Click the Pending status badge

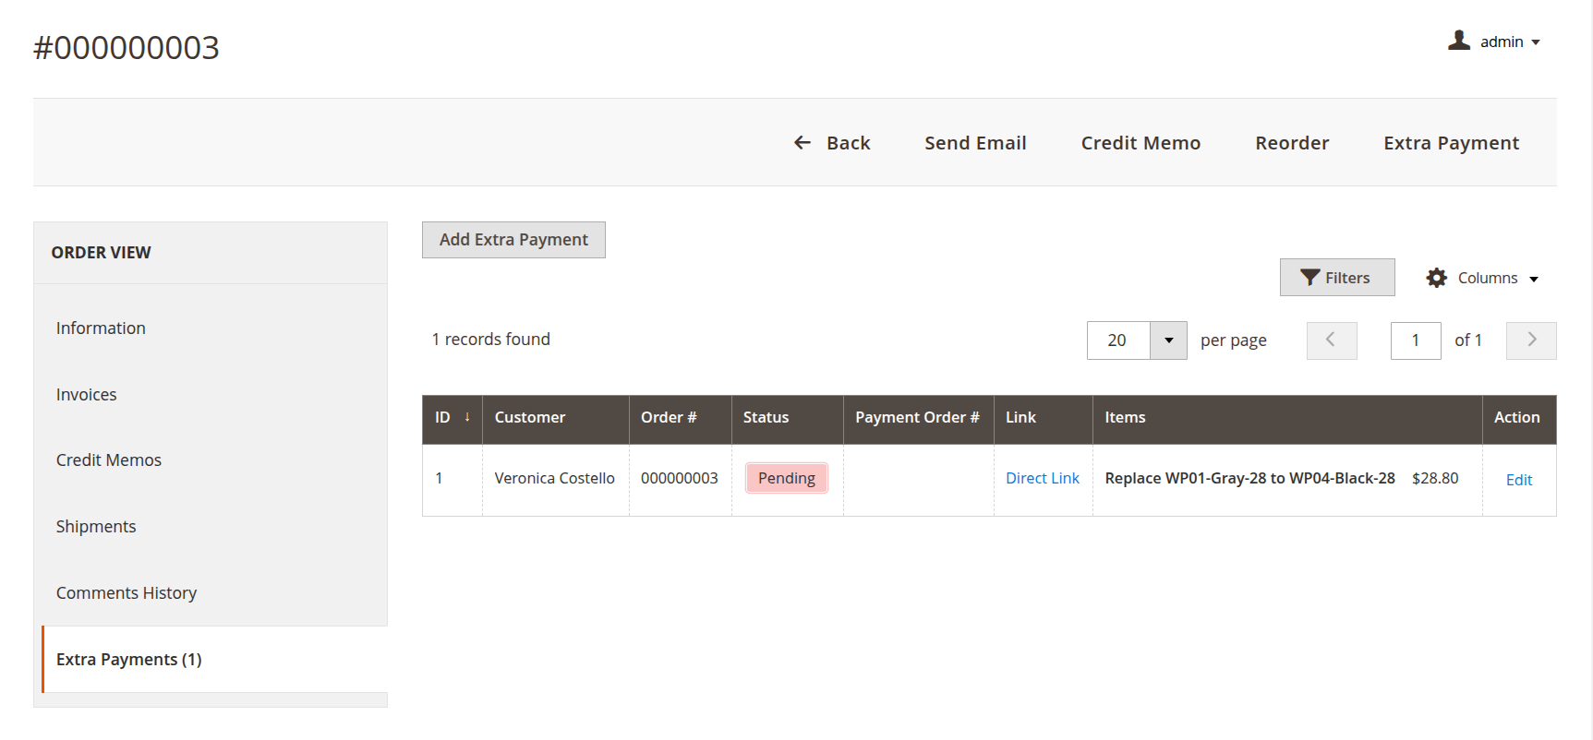(x=786, y=478)
